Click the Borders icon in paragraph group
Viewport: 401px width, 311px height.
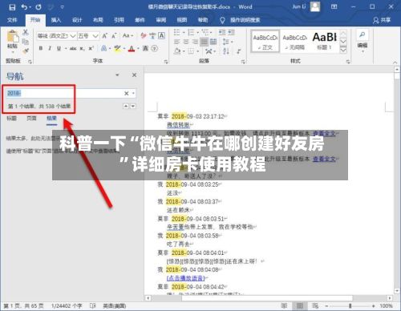point(191,50)
